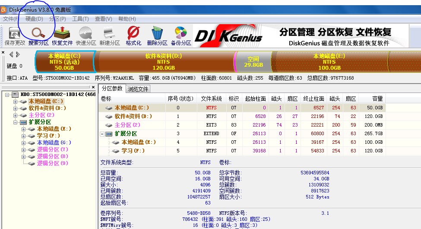This screenshot has width=421, height=229.
Task: Collapse 扩展分区 row in partition table
Action: pos(102,134)
